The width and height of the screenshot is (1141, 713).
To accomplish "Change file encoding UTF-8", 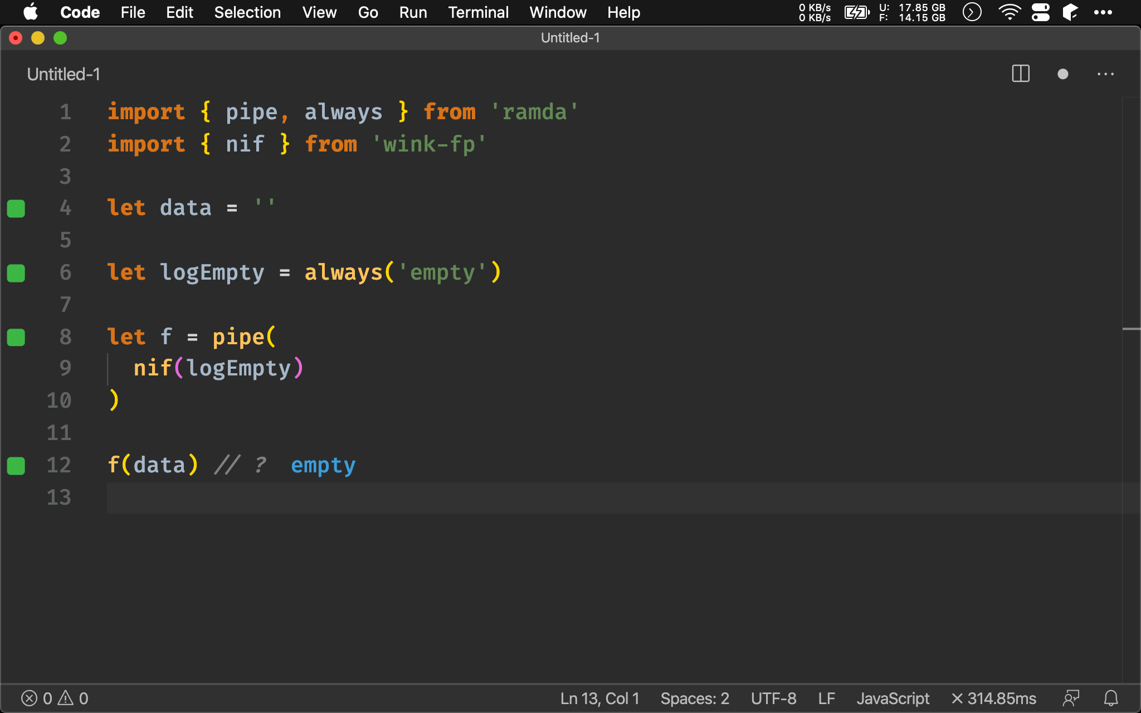I will point(773,699).
